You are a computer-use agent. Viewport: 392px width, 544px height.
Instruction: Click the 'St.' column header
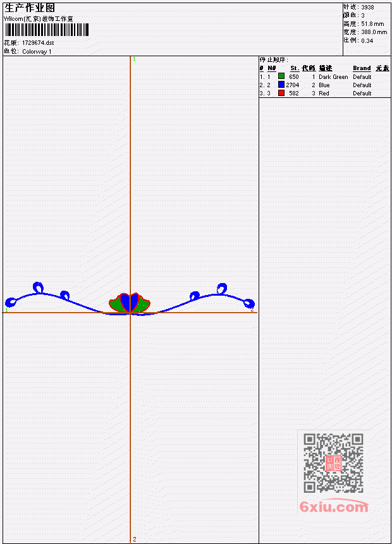(295, 68)
